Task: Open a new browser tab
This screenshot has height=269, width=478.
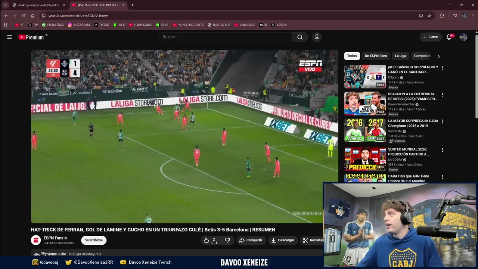Action: tap(132, 5)
